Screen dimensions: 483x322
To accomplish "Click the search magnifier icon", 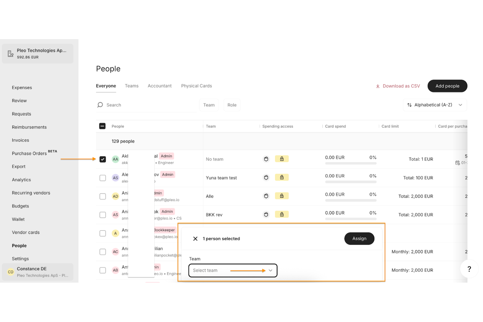I will coord(100,105).
